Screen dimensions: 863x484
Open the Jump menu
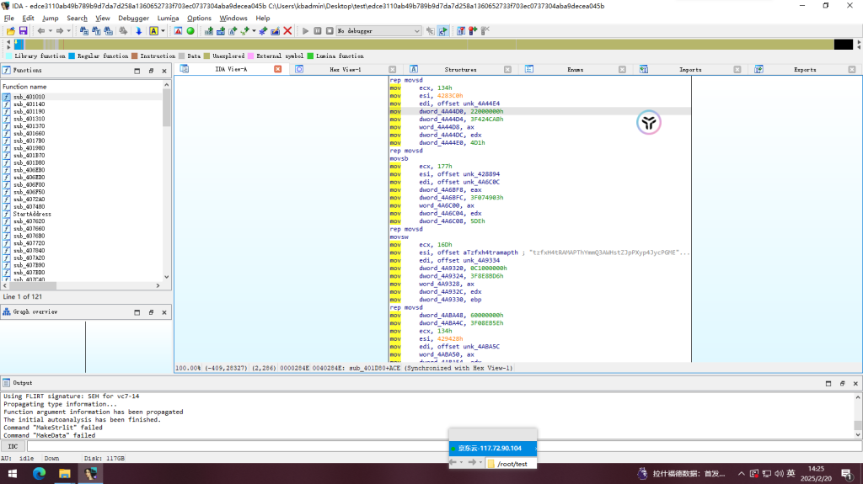[50, 19]
